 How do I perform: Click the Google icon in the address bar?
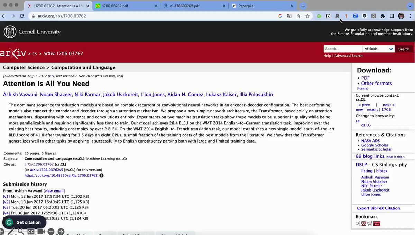(280, 16)
